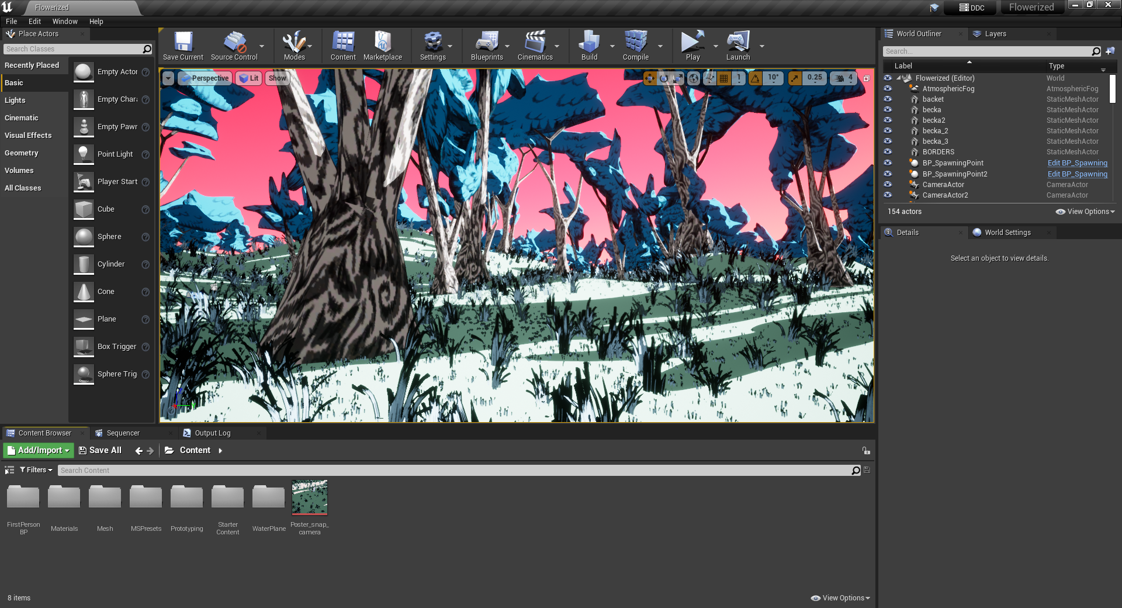Screen dimensions: 1122x608
Task: Open the Filters dropdown in Content Browser
Action: coord(36,470)
